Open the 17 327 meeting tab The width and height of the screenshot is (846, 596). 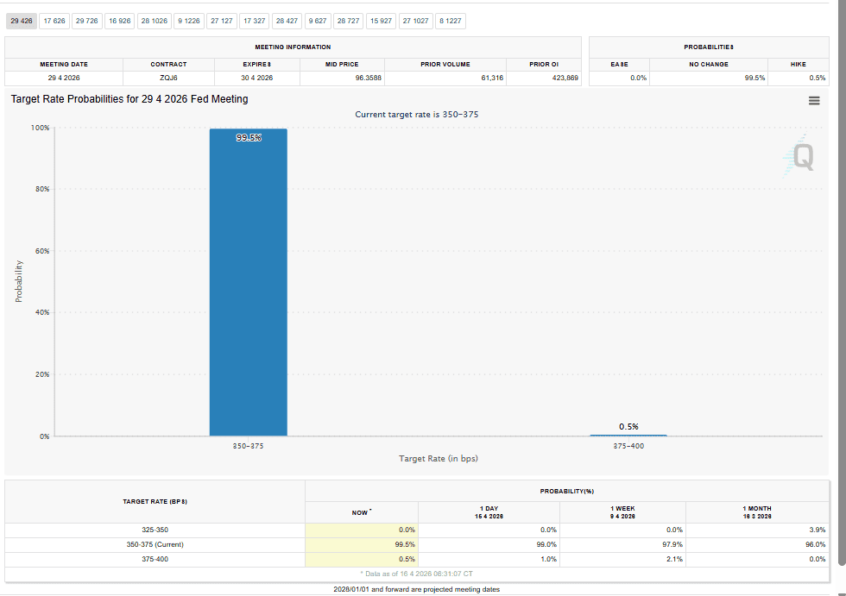tap(254, 21)
